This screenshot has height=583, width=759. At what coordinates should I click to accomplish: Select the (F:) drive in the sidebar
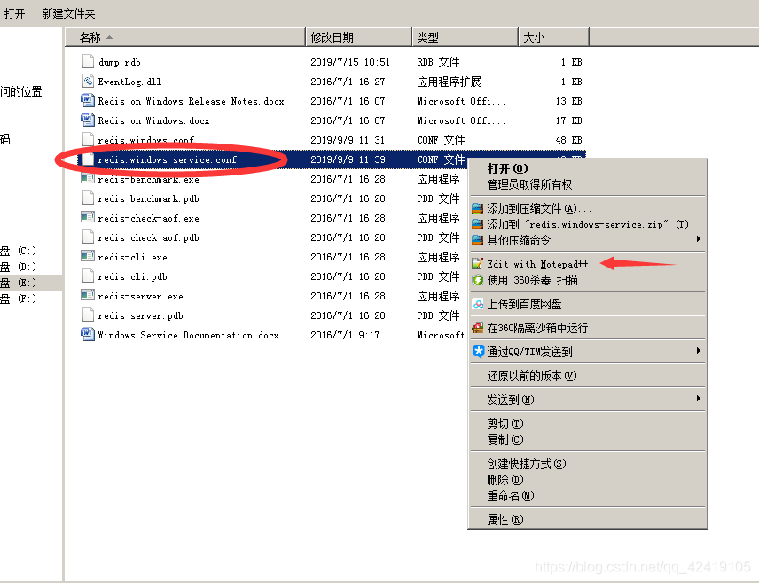click(20, 299)
